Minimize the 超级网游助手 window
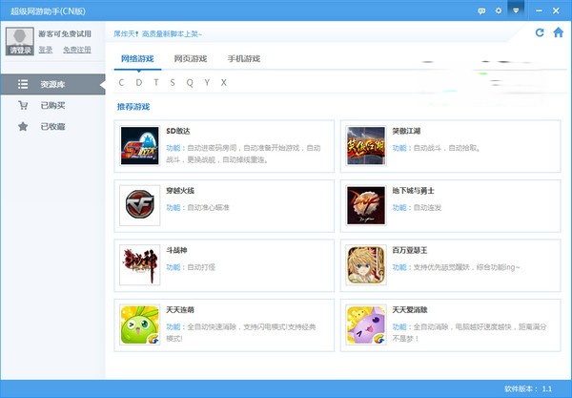 [x=539, y=10]
